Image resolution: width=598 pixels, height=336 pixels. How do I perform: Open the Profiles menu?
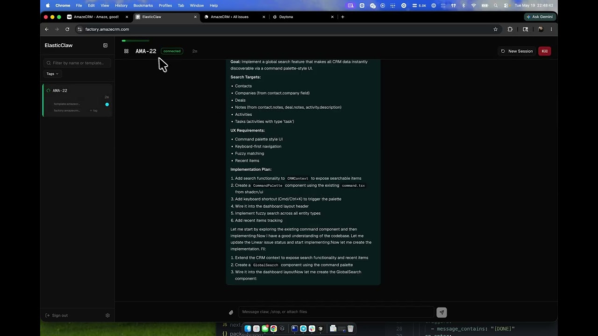coord(165,6)
